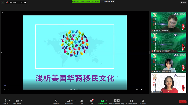Expand audio options arrow next to Unmute

point(9,101)
